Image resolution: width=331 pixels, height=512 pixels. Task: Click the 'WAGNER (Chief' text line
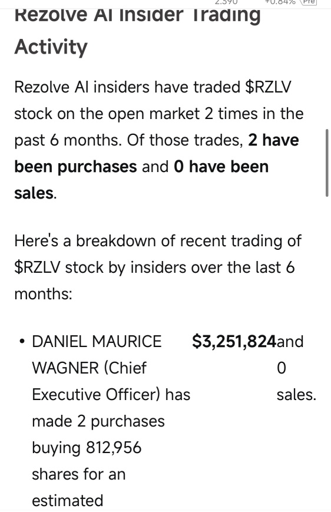[x=90, y=368]
